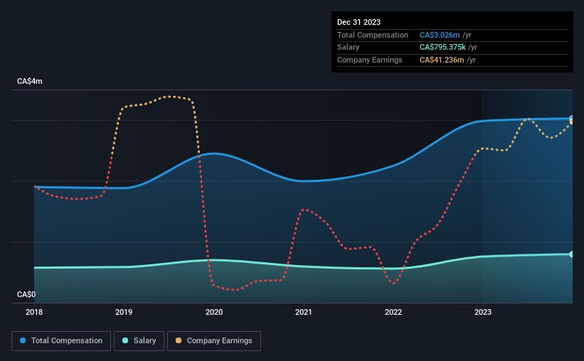The height and width of the screenshot is (361, 584).
Task: Click the blue Total Compensation legend dot
Action: (x=23, y=340)
